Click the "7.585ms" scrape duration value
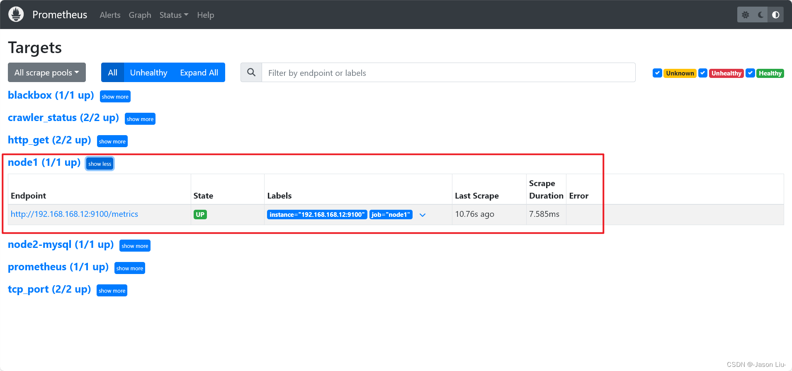This screenshot has width=792, height=371. coord(544,214)
